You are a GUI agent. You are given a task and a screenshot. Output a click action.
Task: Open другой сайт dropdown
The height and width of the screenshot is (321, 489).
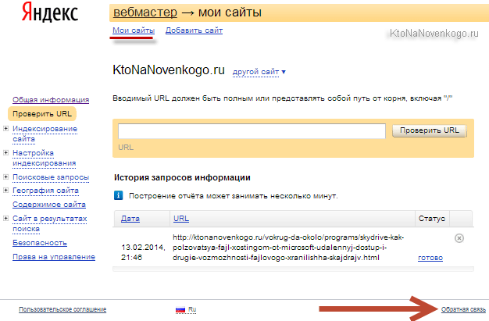point(259,72)
